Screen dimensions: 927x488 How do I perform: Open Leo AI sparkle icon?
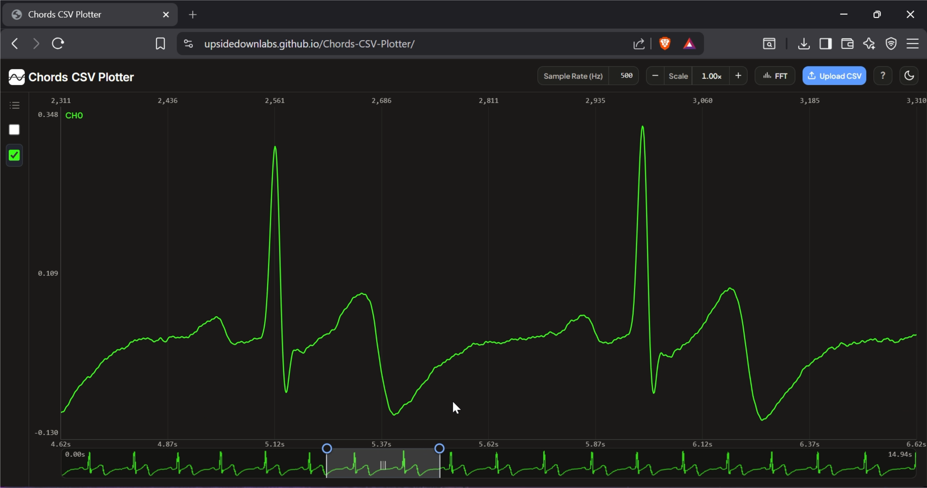[x=869, y=44]
